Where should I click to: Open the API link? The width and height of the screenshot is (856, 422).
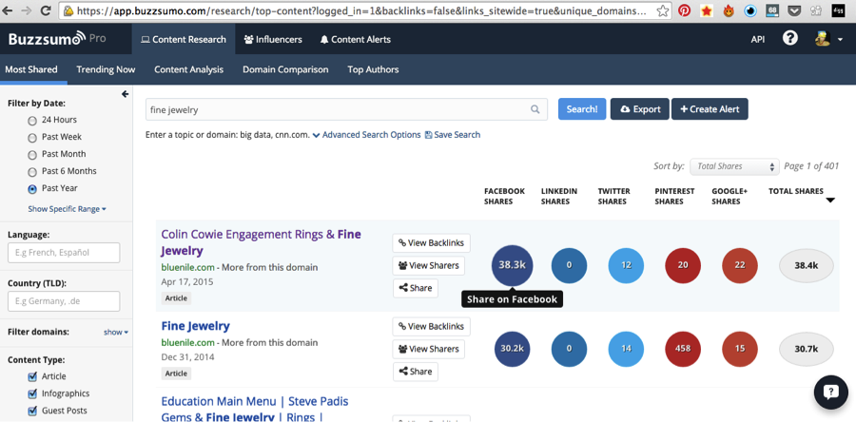click(x=758, y=39)
